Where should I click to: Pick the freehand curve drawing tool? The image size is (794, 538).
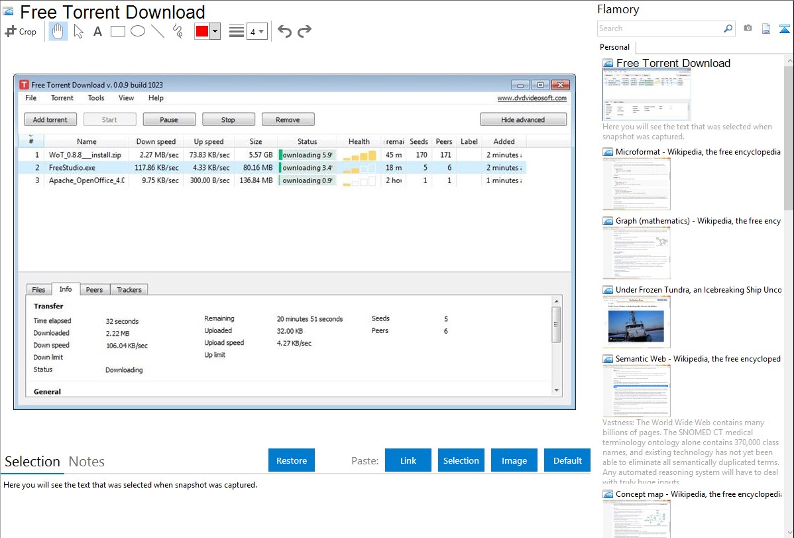(178, 31)
